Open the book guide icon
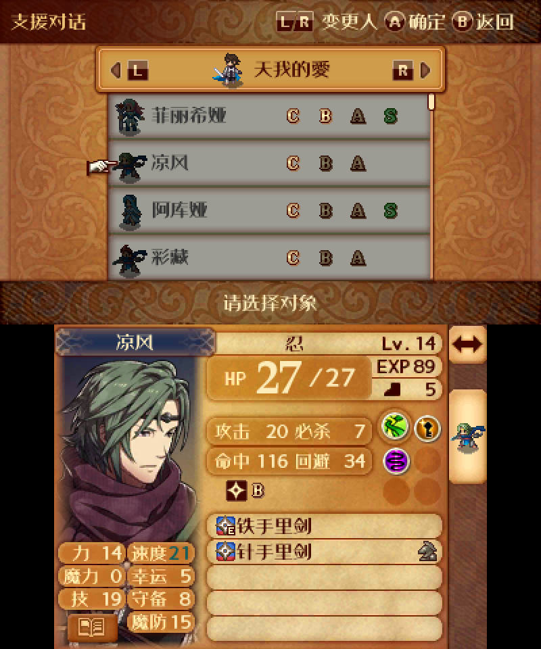The width and height of the screenshot is (541, 649). 92,627
